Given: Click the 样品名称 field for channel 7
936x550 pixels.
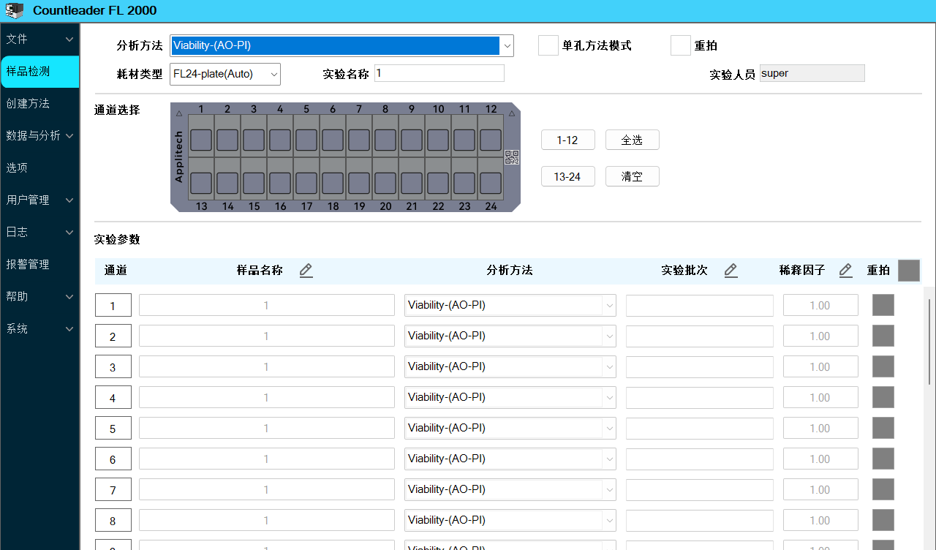Looking at the screenshot, I should point(267,489).
